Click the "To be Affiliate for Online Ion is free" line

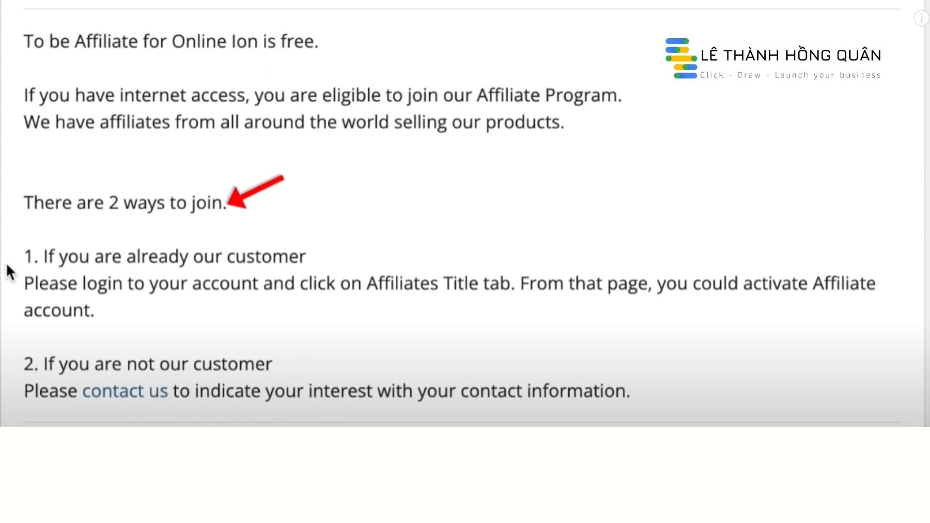pyautogui.click(x=171, y=42)
